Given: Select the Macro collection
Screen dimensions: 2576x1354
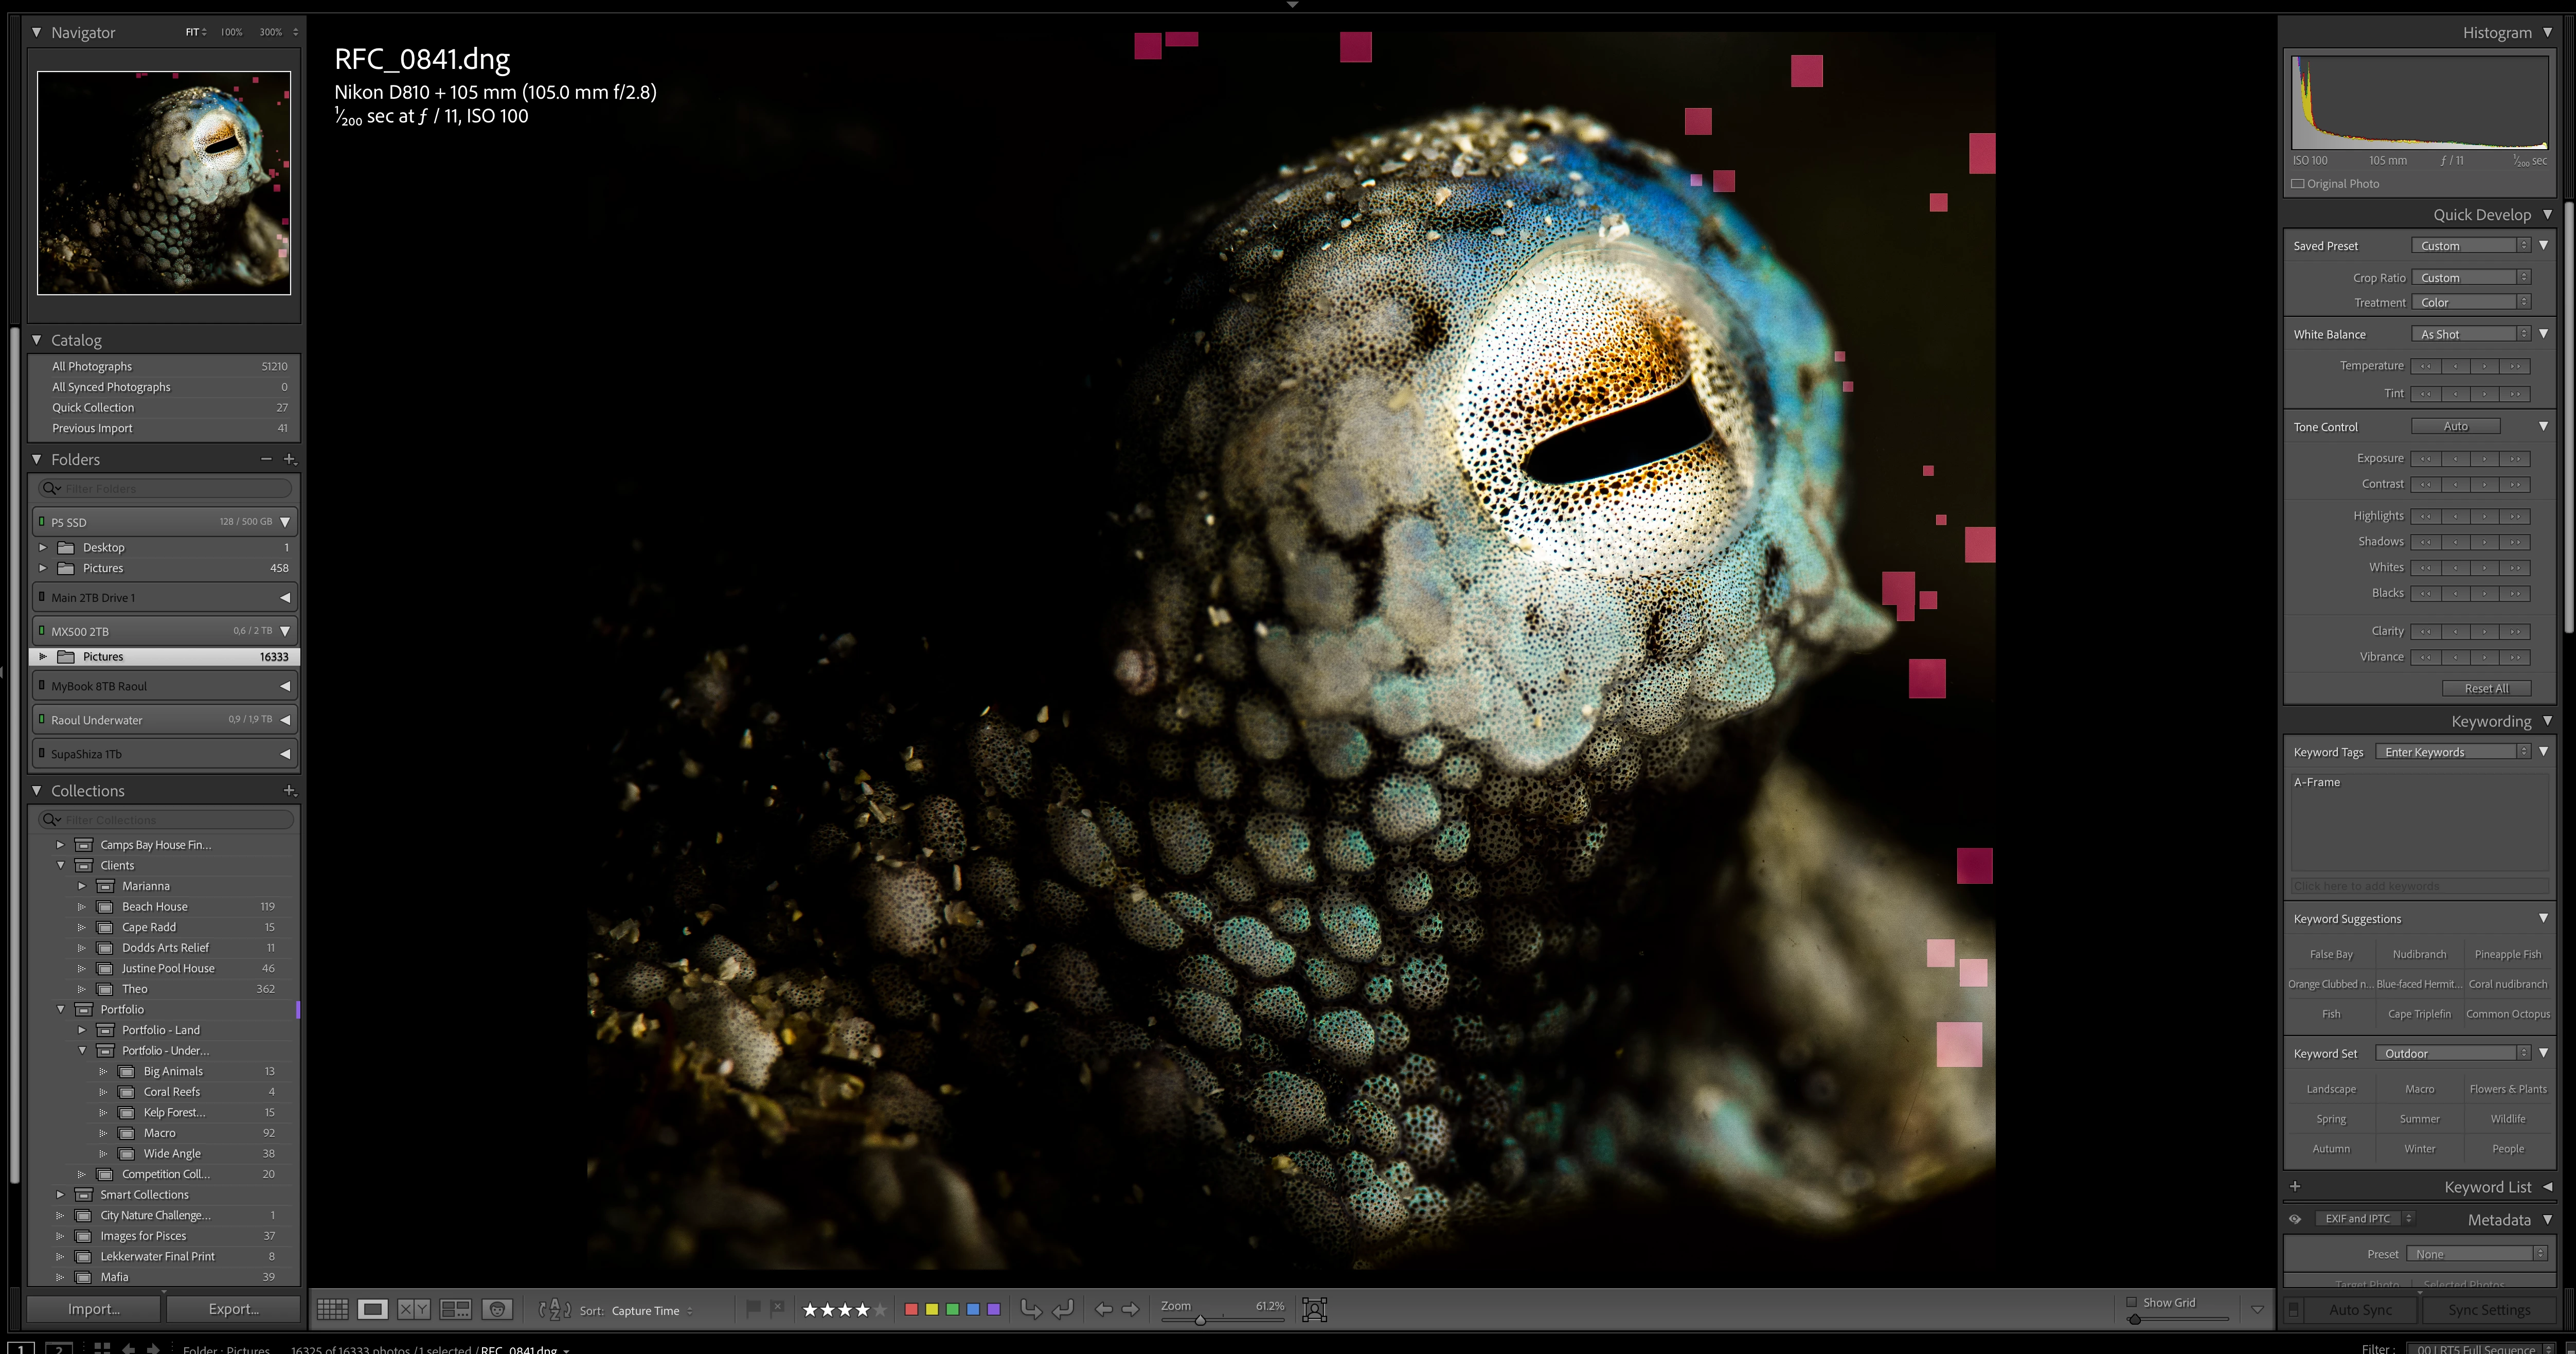Looking at the screenshot, I should 159,1133.
